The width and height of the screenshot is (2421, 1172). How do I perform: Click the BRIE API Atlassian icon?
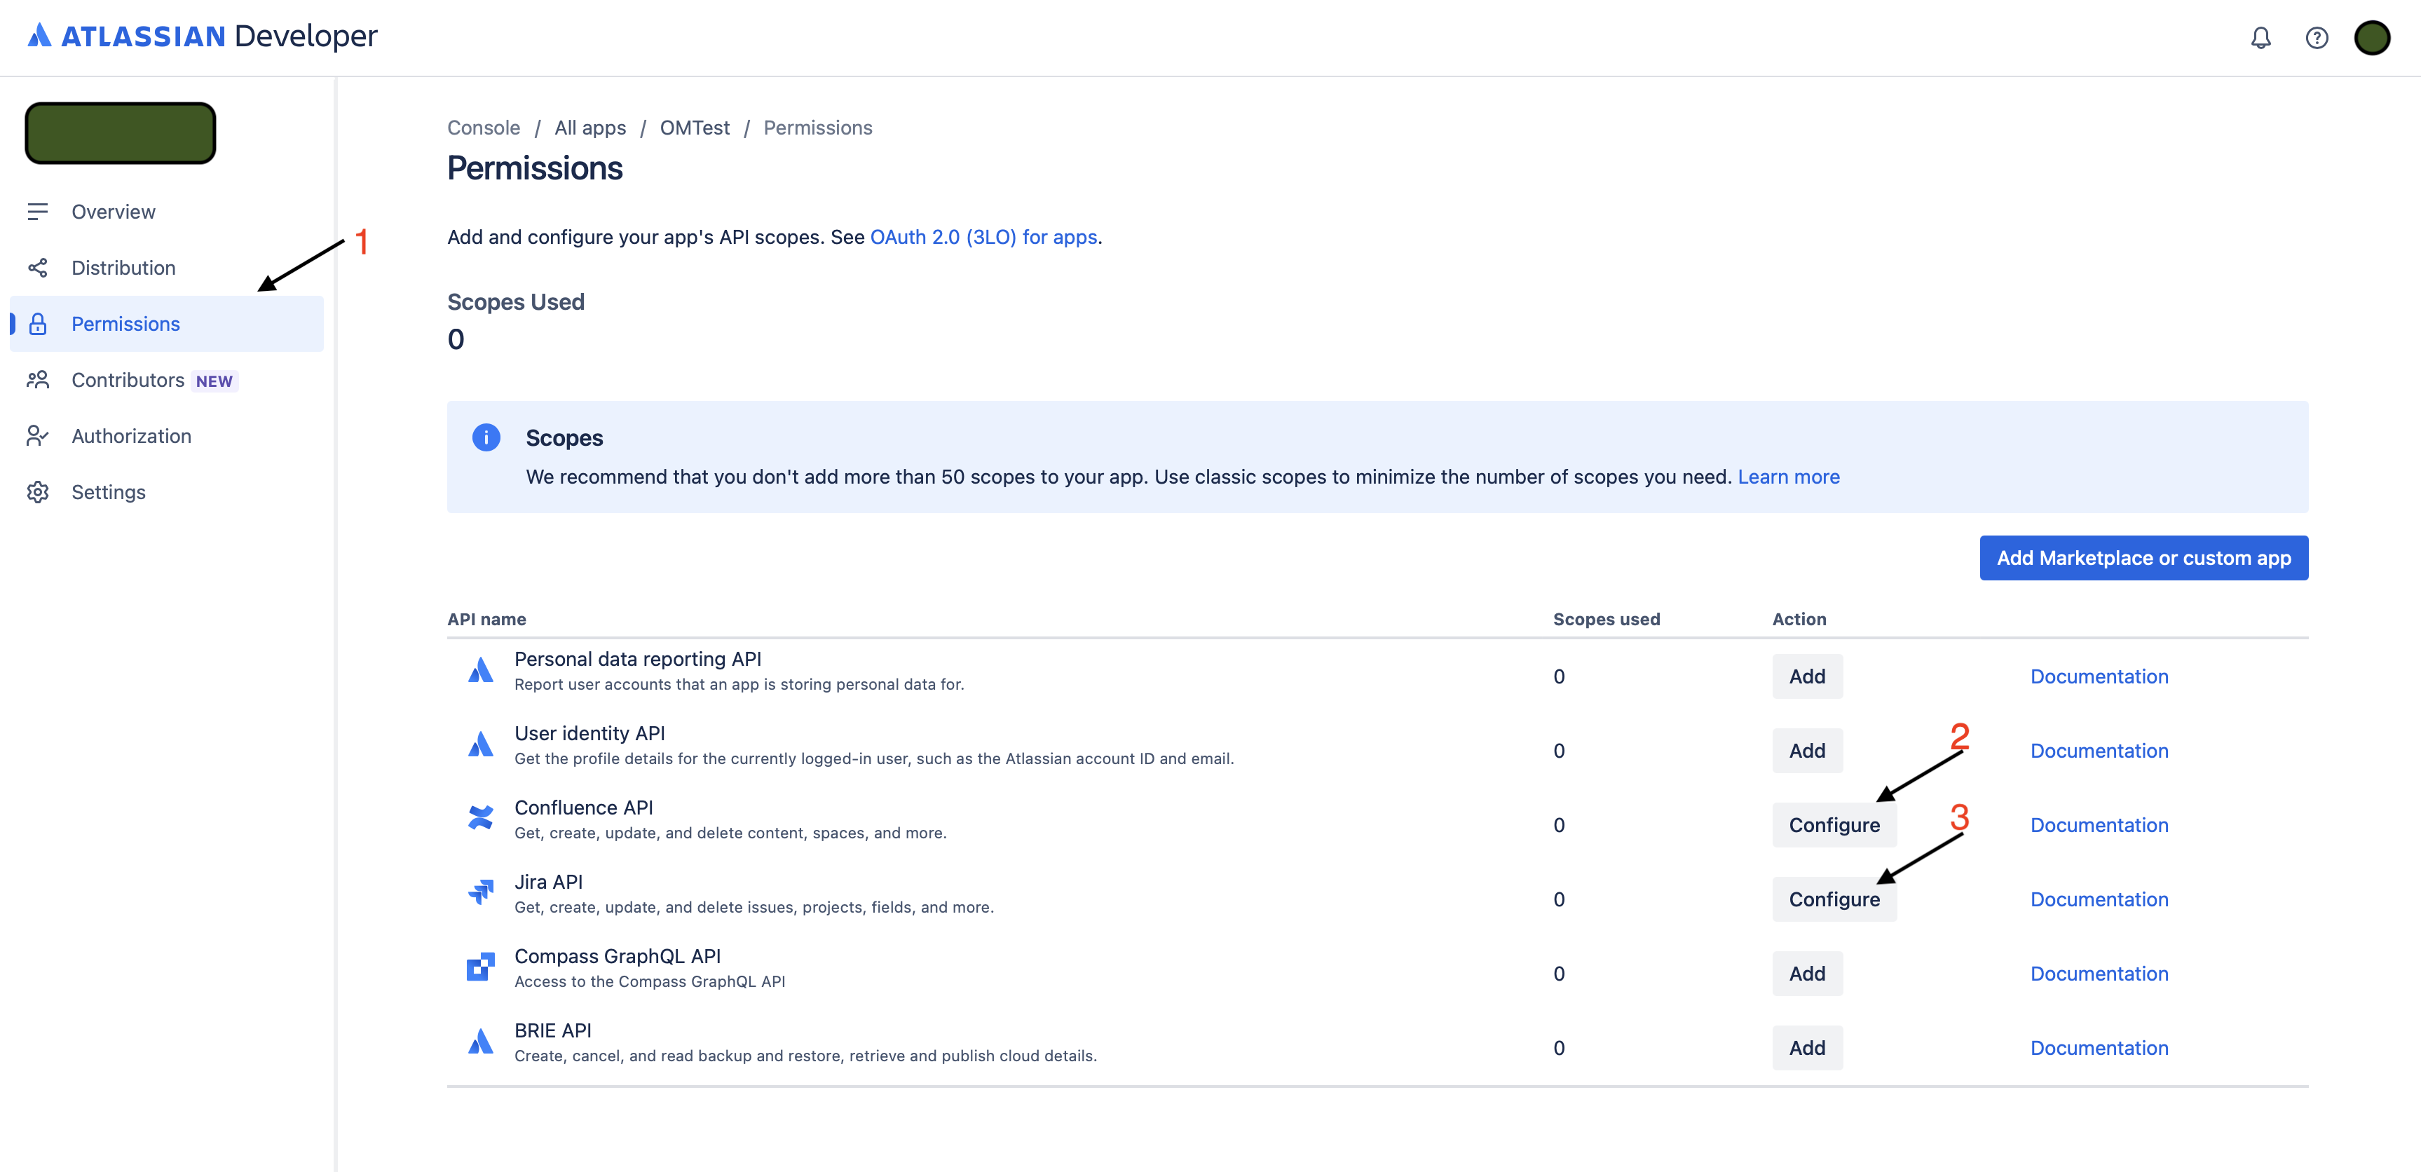pyautogui.click(x=480, y=1042)
